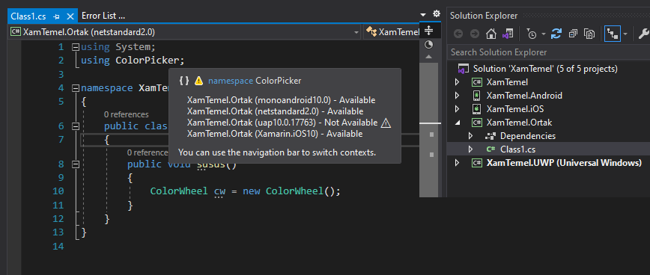The height and width of the screenshot is (275, 650).
Task: Open the tab list dropdown arrow
Action: point(423,15)
